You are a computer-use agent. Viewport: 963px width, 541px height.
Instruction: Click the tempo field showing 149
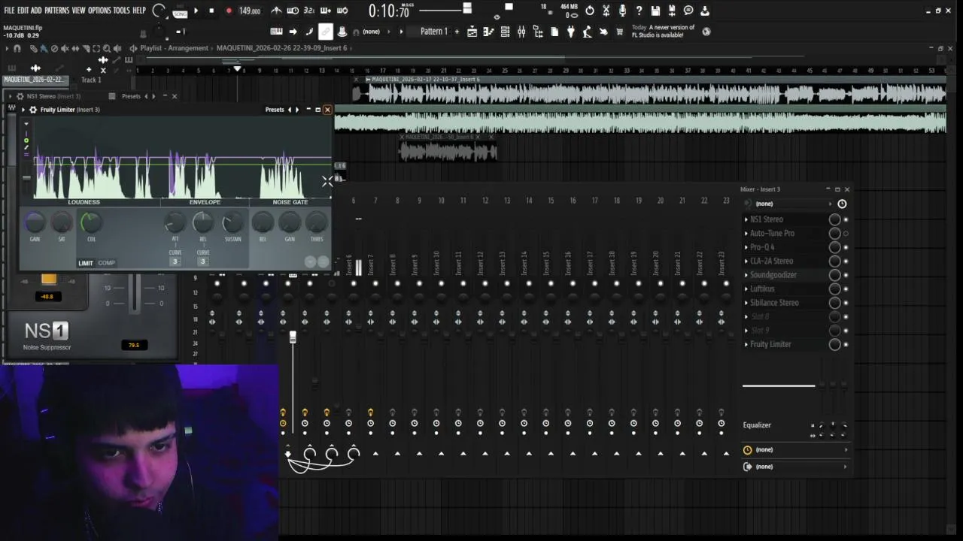pyautogui.click(x=250, y=11)
